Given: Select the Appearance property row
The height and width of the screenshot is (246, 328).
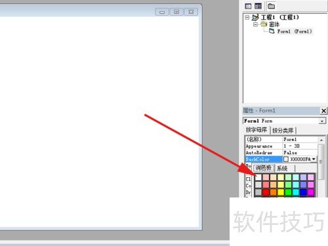Looking at the screenshot, I should pyautogui.click(x=281, y=146).
